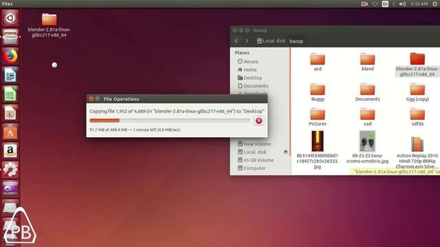This screenshot has height=247, width=440.
Task: Open the Ubuntu Dash launcher icon
Action: [x=10, y=19]
